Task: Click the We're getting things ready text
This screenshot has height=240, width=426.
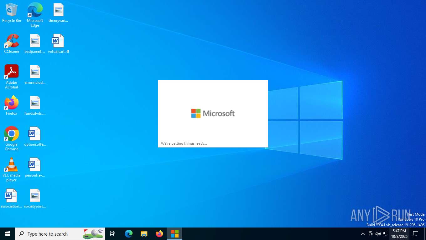Action: (x=184, y=143)
